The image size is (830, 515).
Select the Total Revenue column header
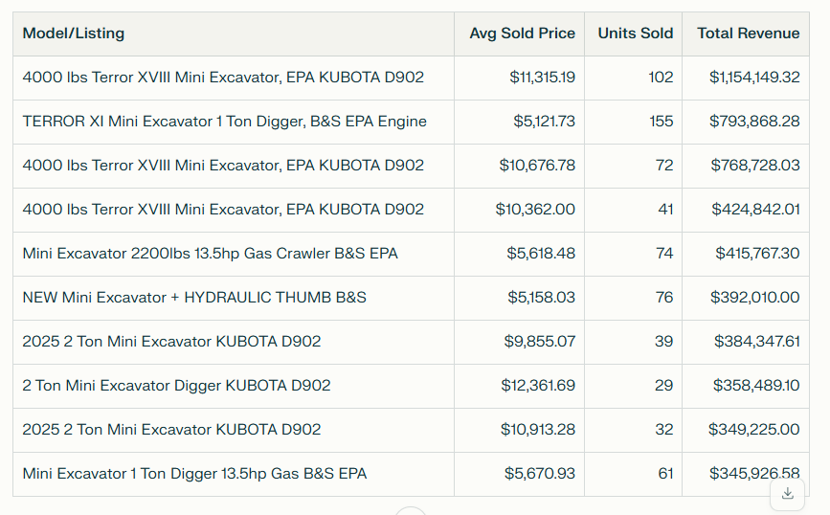pyautogui.click(x=748, y=34)
